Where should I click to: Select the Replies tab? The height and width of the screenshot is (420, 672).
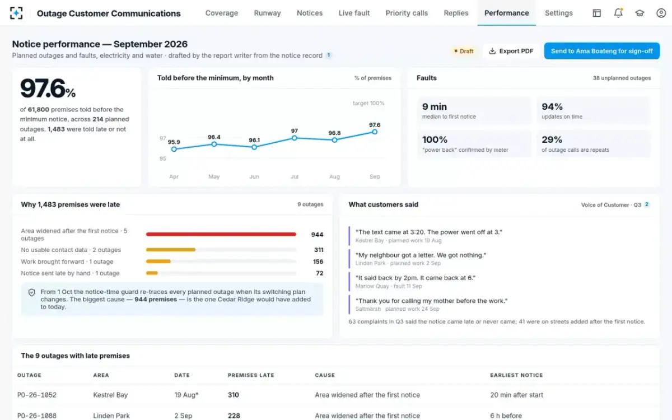(456, 13)
